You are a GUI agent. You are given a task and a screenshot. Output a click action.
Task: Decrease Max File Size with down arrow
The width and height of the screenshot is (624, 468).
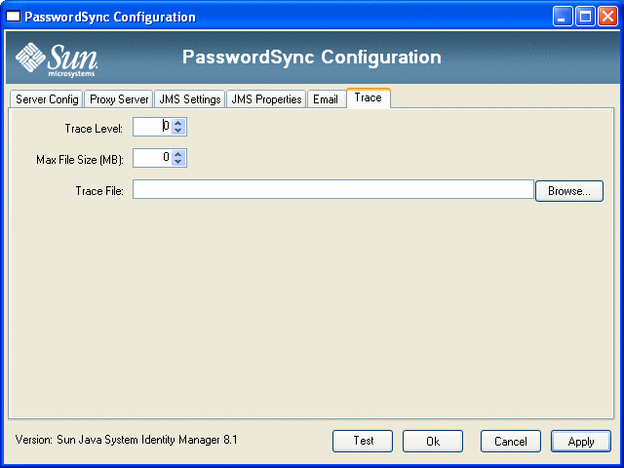(178, 162)
